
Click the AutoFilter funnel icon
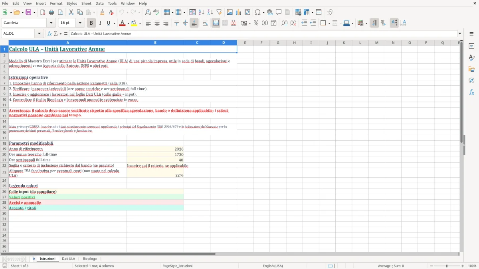[219, 12]
